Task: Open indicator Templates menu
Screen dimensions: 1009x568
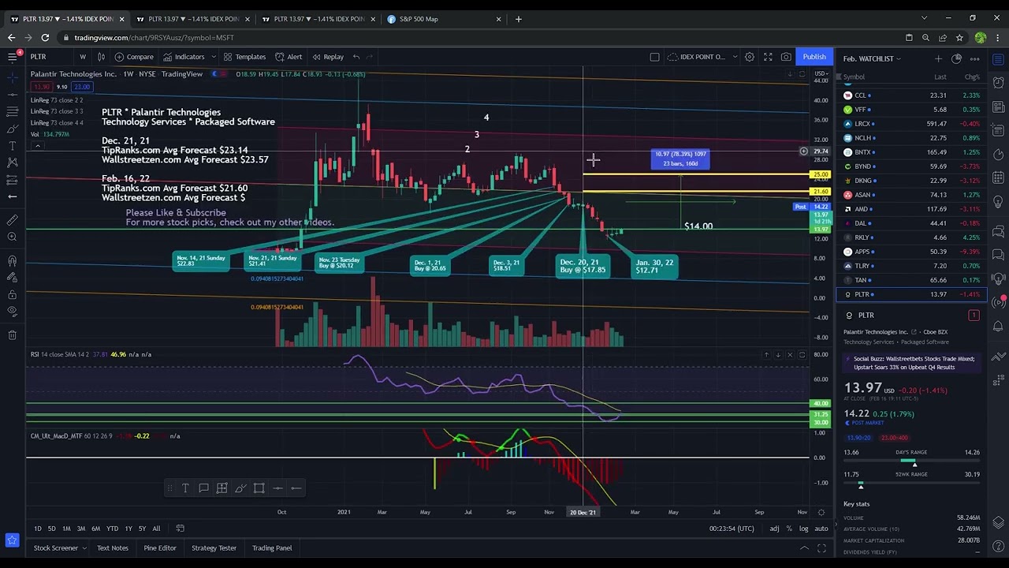Action: pyautogui.click(x=244, y=57)
